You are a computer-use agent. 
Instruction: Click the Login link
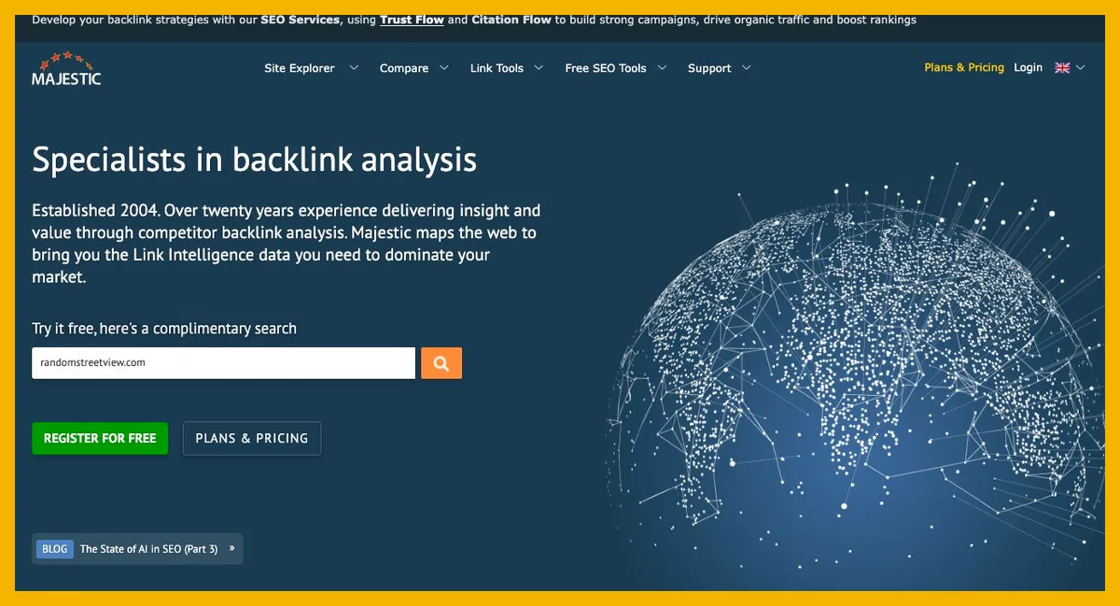tap(1028, 67)
